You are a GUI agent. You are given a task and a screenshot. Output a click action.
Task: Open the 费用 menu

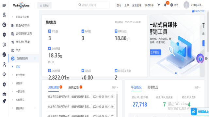119,5
